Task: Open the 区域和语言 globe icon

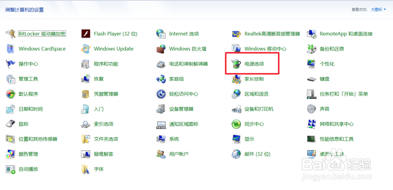Action: 236,94
